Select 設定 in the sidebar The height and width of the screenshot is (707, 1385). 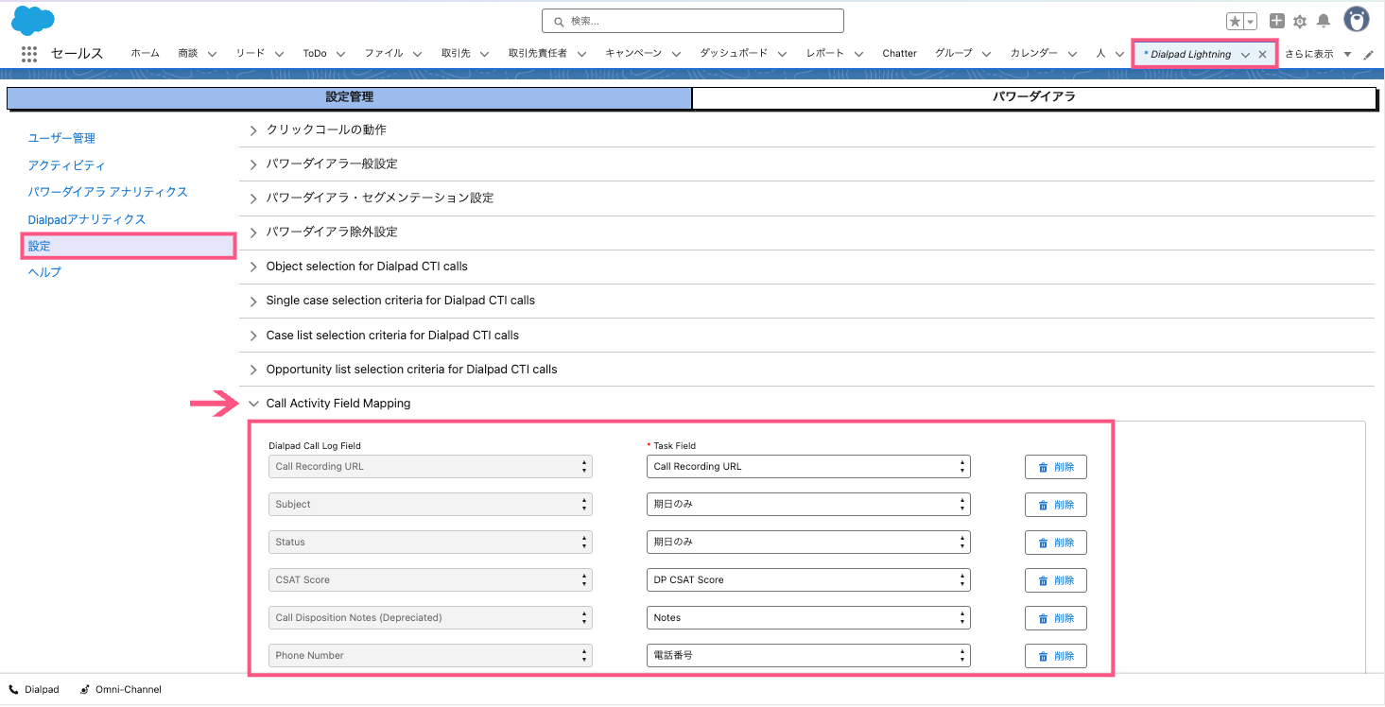(128, 246)
